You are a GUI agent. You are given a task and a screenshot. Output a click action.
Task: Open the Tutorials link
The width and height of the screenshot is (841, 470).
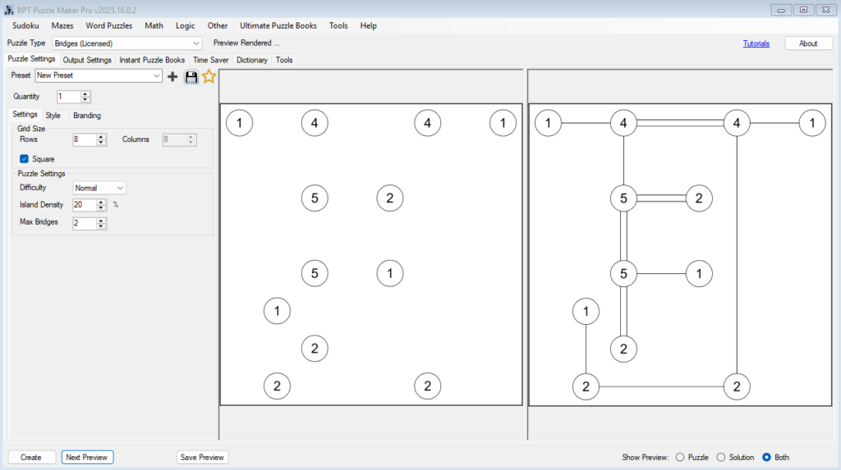[756, 43]
